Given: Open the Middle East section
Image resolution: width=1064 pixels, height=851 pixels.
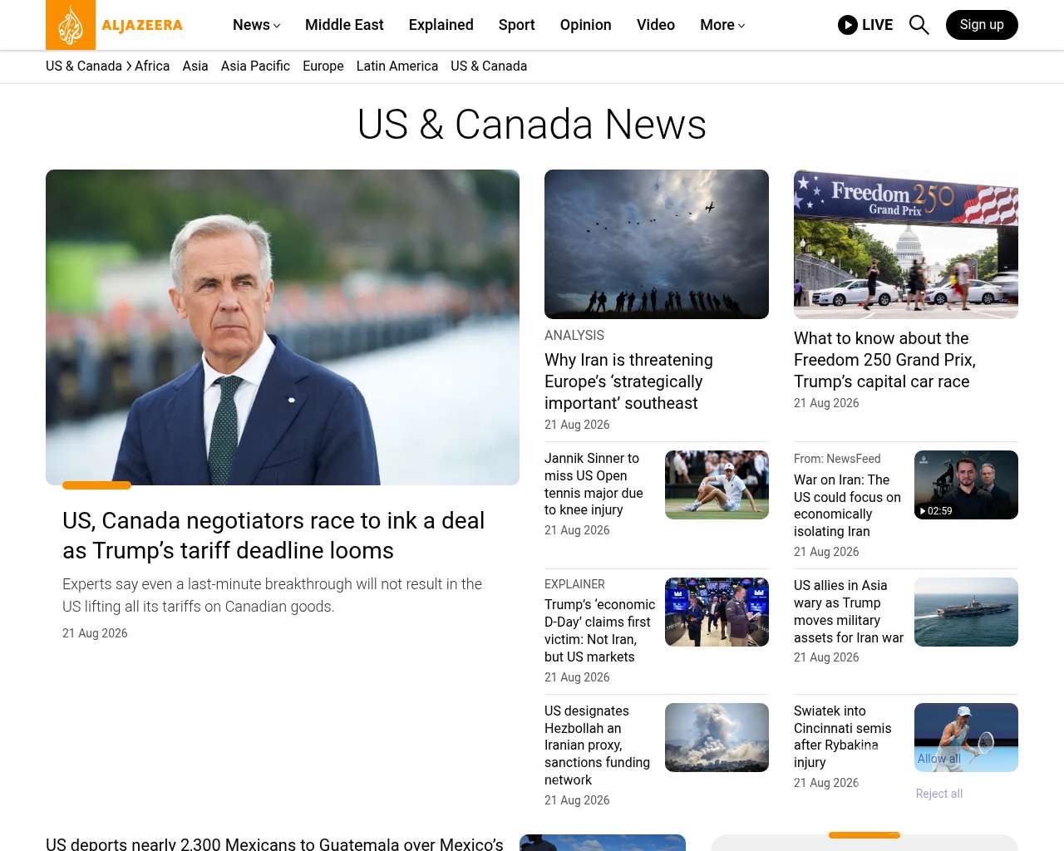Looking at the screenshot, I should 344,25.
